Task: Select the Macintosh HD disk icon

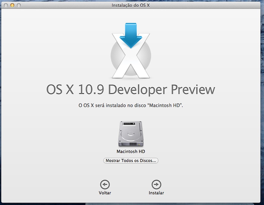Action: click(x=131, y=134)
